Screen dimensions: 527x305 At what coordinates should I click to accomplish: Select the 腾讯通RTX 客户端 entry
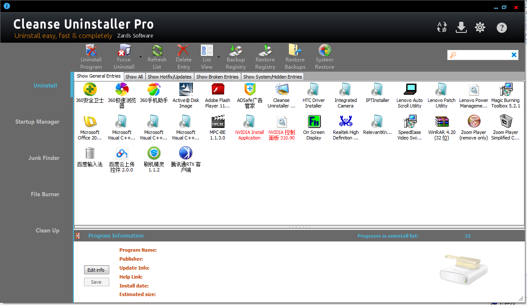coord(186,160)
